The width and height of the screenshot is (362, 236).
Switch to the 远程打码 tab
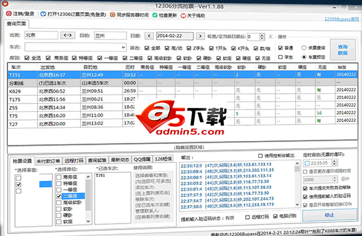click(x=73, y=161)
